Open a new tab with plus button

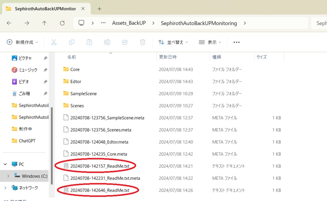(100, 9)
